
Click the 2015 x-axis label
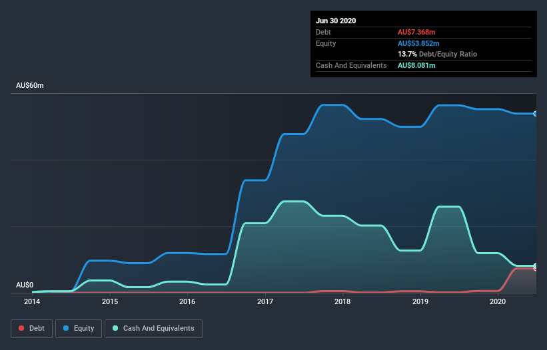(110, 301)
